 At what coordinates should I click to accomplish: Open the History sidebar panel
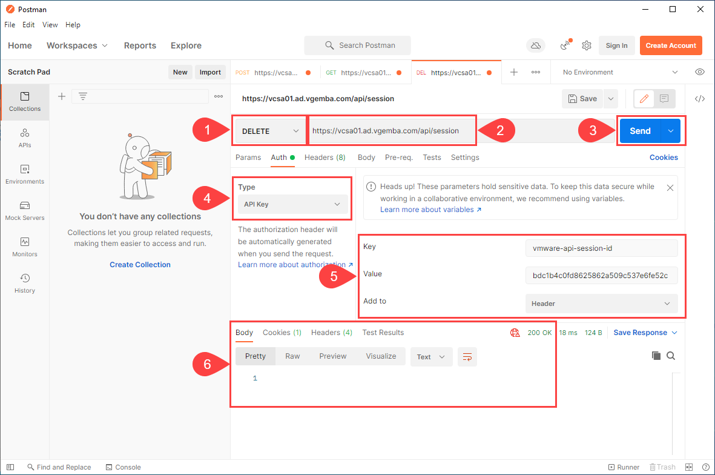pos(25,284)
